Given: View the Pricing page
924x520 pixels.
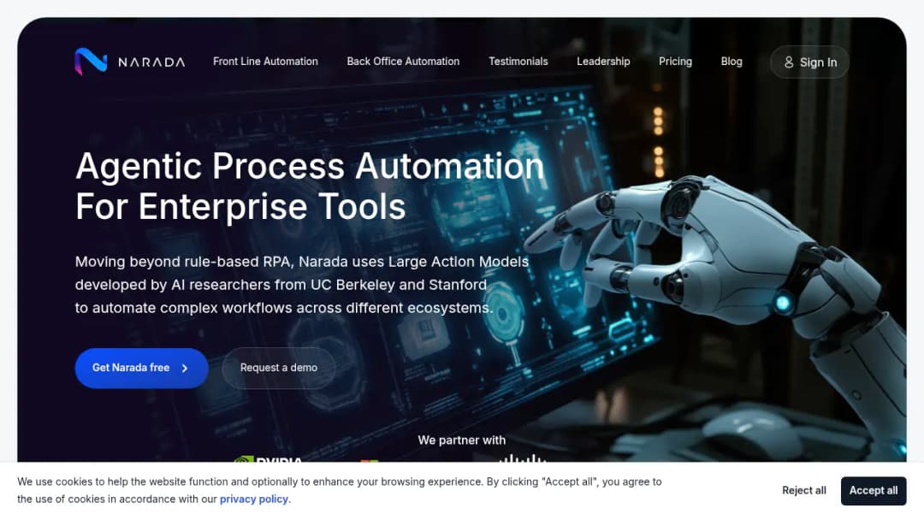Looking at the screenshot, I should 675,62.
